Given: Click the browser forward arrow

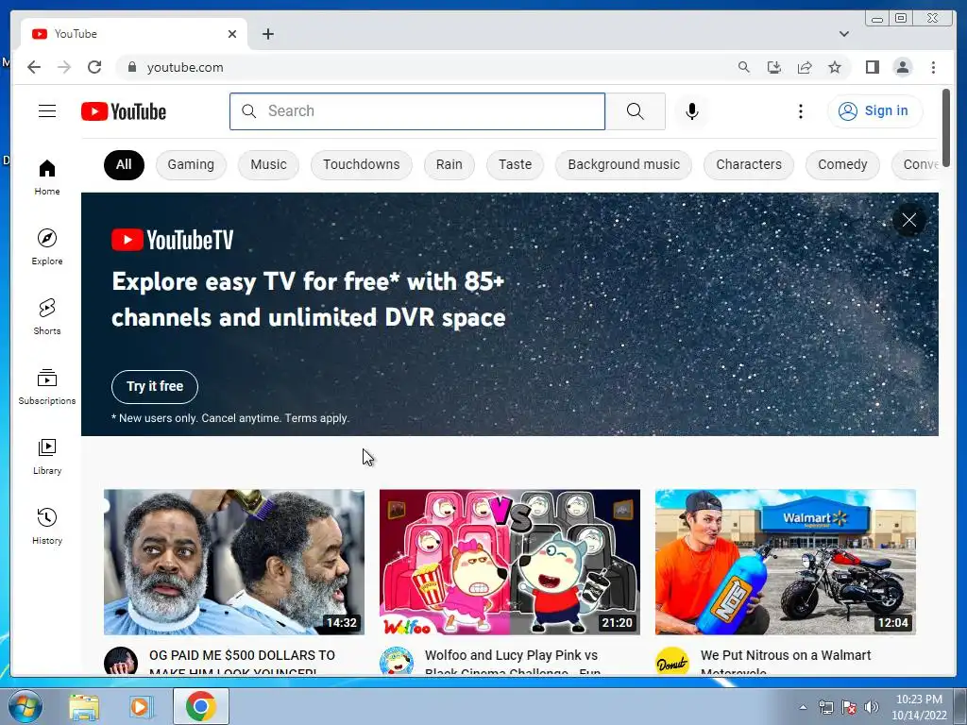Looking at the screenshot, I should [64, 67].
